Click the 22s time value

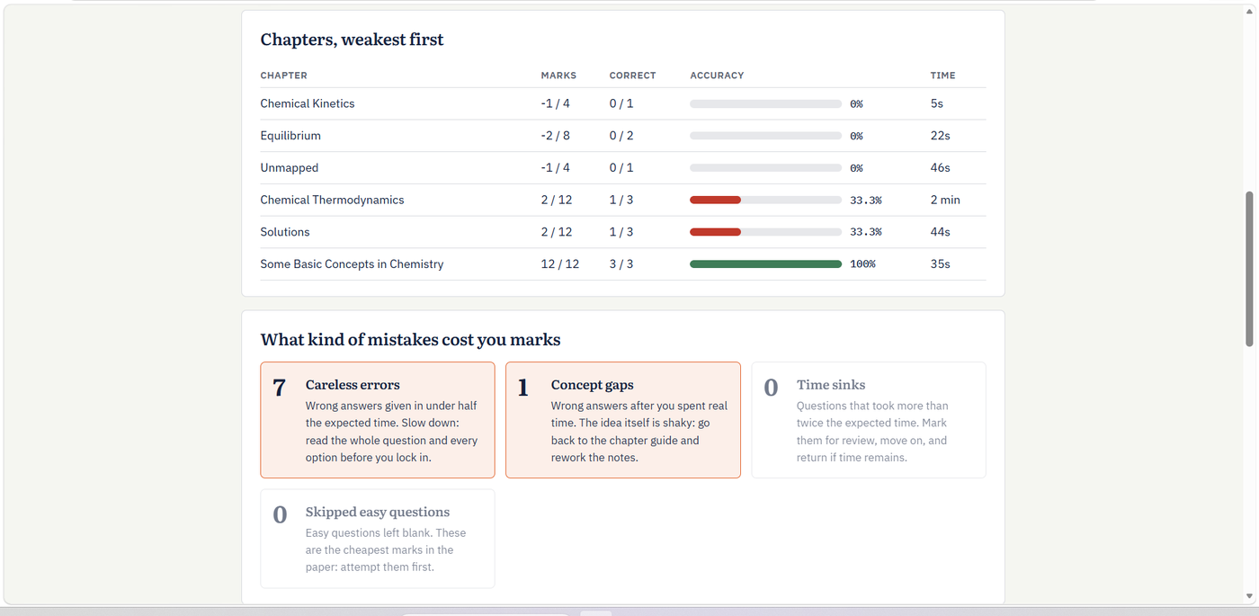pos(941,136)
